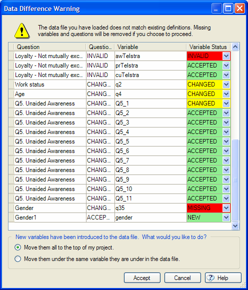The height and width of the screenshot is (290, 248).
Task: Click the scrollbar down arrow
Action: pyautogui.click(x=235, y=226)
